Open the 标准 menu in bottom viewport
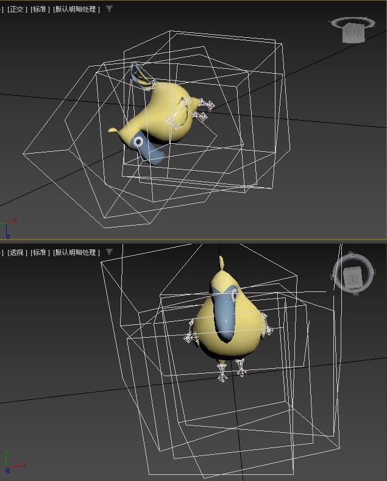Image resolution: width=387 pixels, height=481 pixels. (40, 252)
